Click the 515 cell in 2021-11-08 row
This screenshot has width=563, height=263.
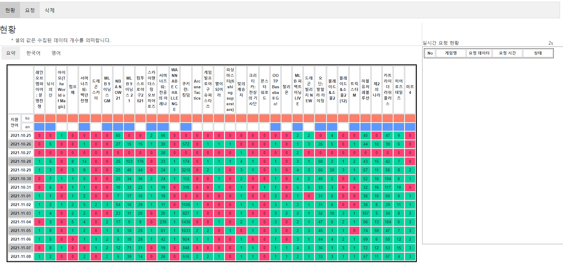point(186,256)
